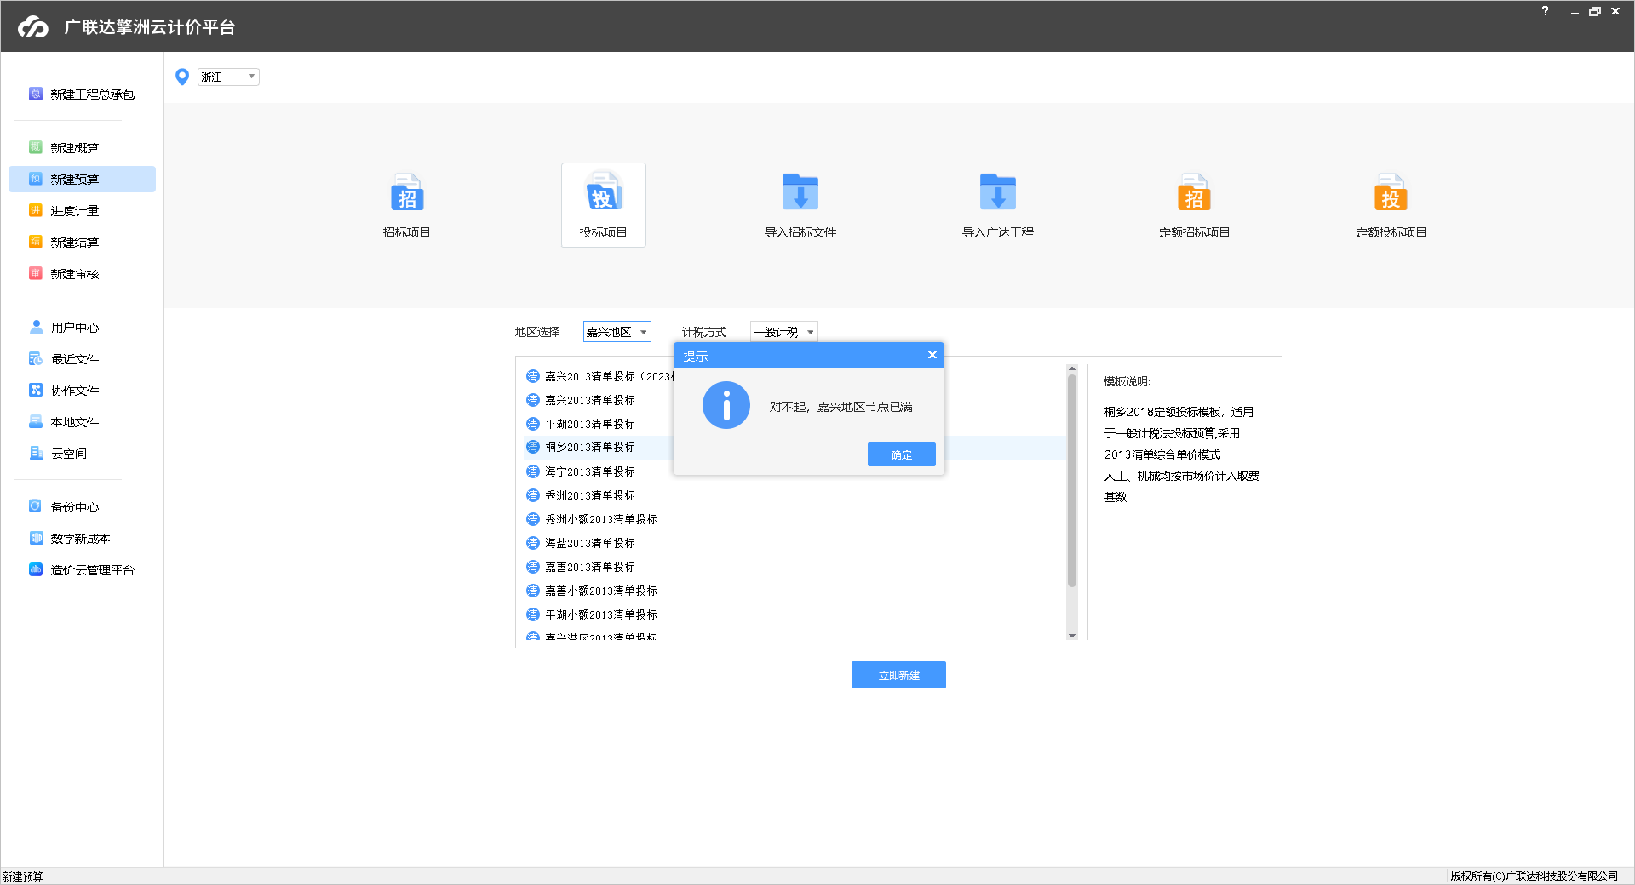Image resolution: width=1635 pixels, height=885 pixels.
Task: Click the 新建审核 sidebar icon
Action: click(x=35, y=273)
